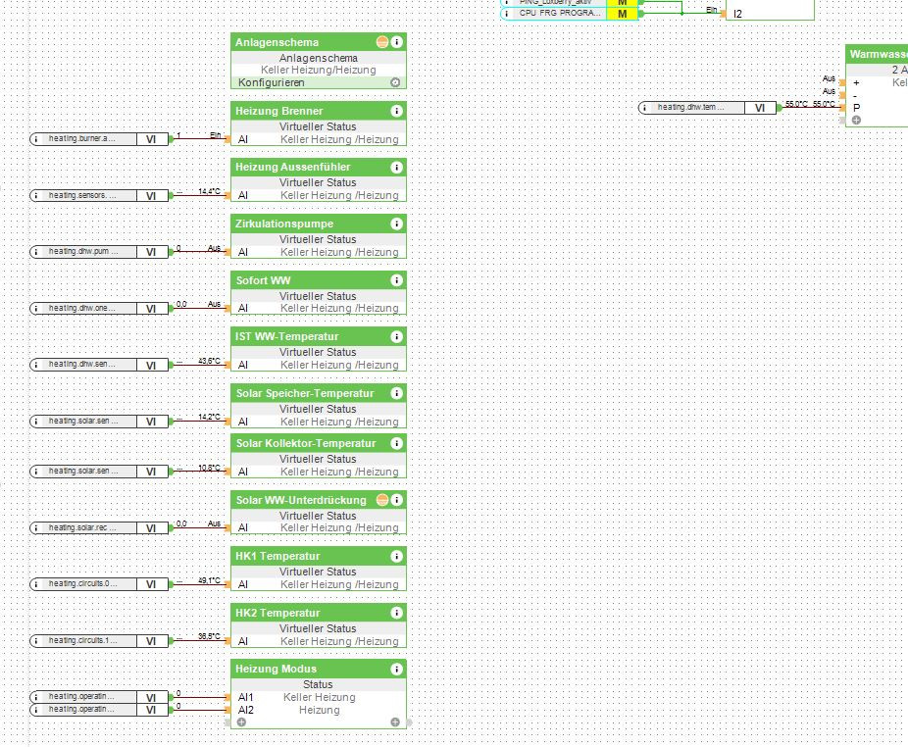Select the heating.dhw.pum virtual input name
This screenshot has height=747, width=908.
[82, 252]
